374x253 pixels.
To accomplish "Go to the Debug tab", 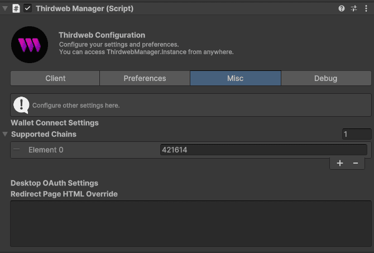I will click(325, 78).
